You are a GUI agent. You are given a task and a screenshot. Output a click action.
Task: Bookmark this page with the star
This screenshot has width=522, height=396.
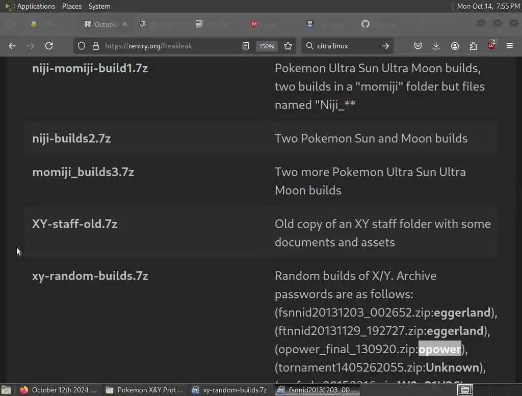point(288,46)
